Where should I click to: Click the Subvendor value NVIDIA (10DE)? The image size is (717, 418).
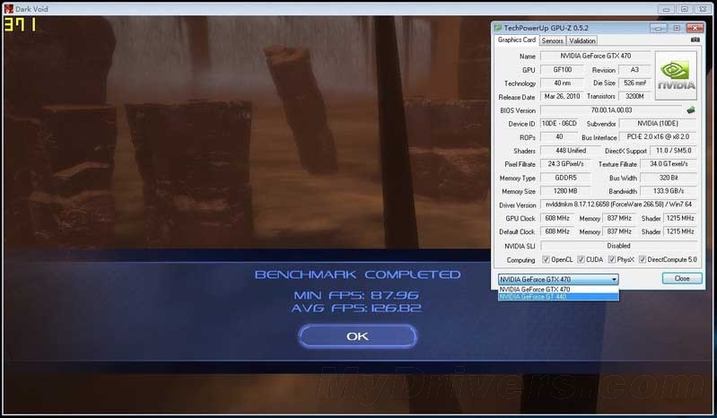(x=658, y=124)
